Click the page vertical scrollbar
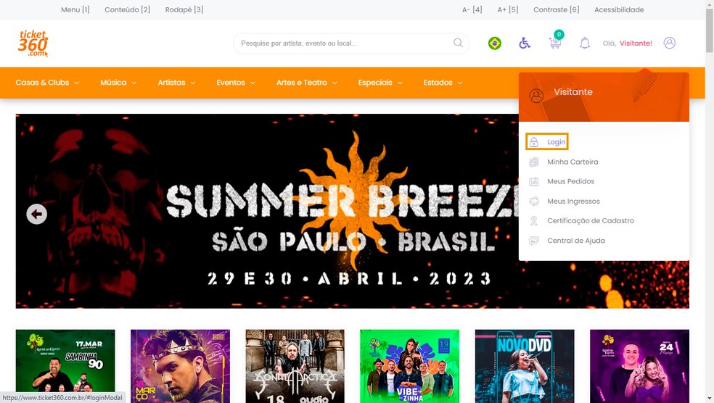 pyautogui.click(x=710, y=201)
